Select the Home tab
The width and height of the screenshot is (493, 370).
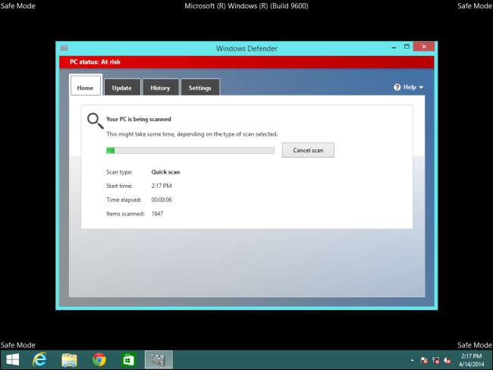85,87
